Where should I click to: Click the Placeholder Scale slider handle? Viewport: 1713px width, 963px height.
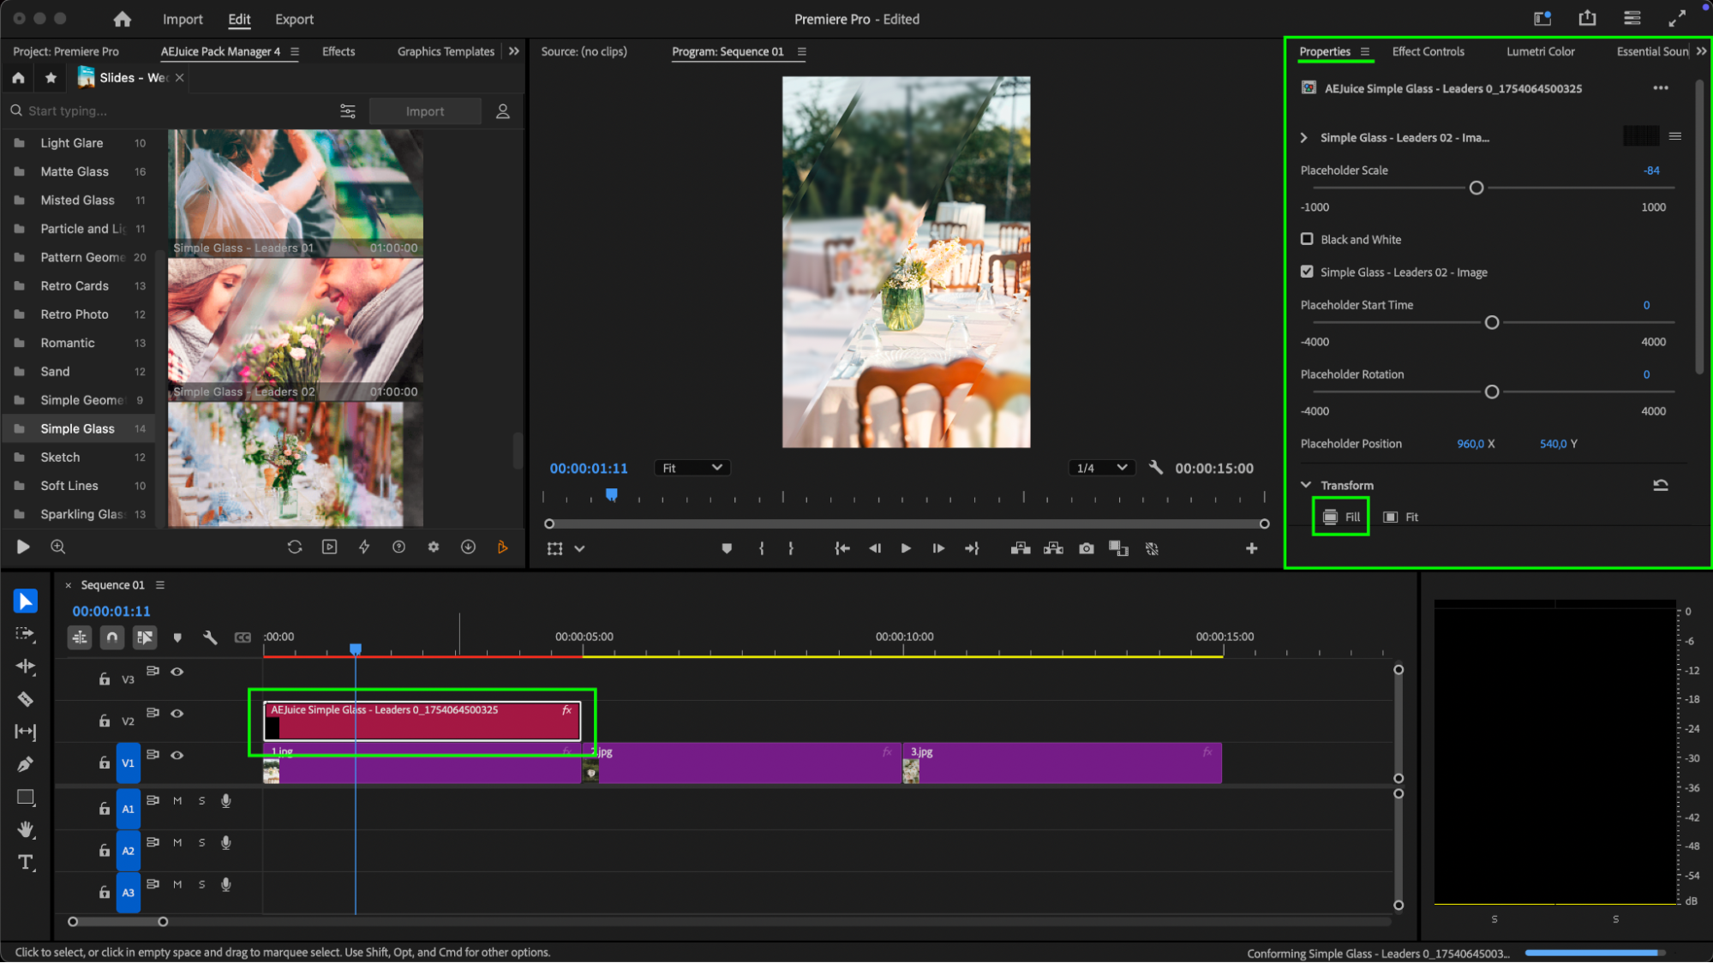[x=1476, y=188]
